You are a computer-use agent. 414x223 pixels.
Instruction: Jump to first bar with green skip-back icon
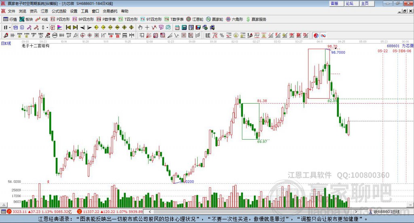tap(68, 28)
